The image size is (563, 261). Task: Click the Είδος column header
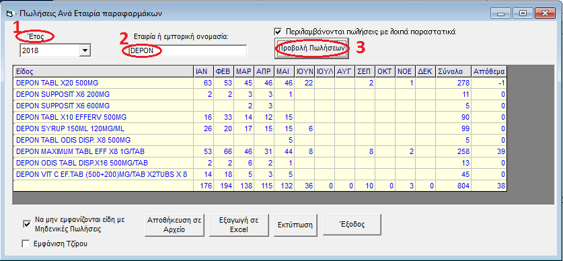coord(103,71)
